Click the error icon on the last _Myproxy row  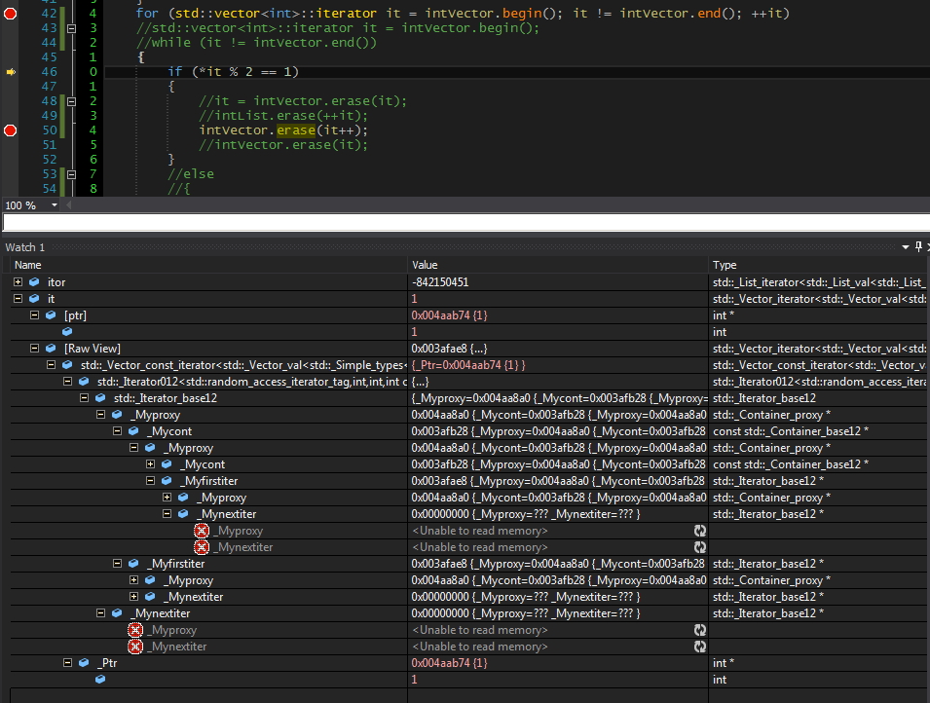pyautogui.click(x=135, y=630)
